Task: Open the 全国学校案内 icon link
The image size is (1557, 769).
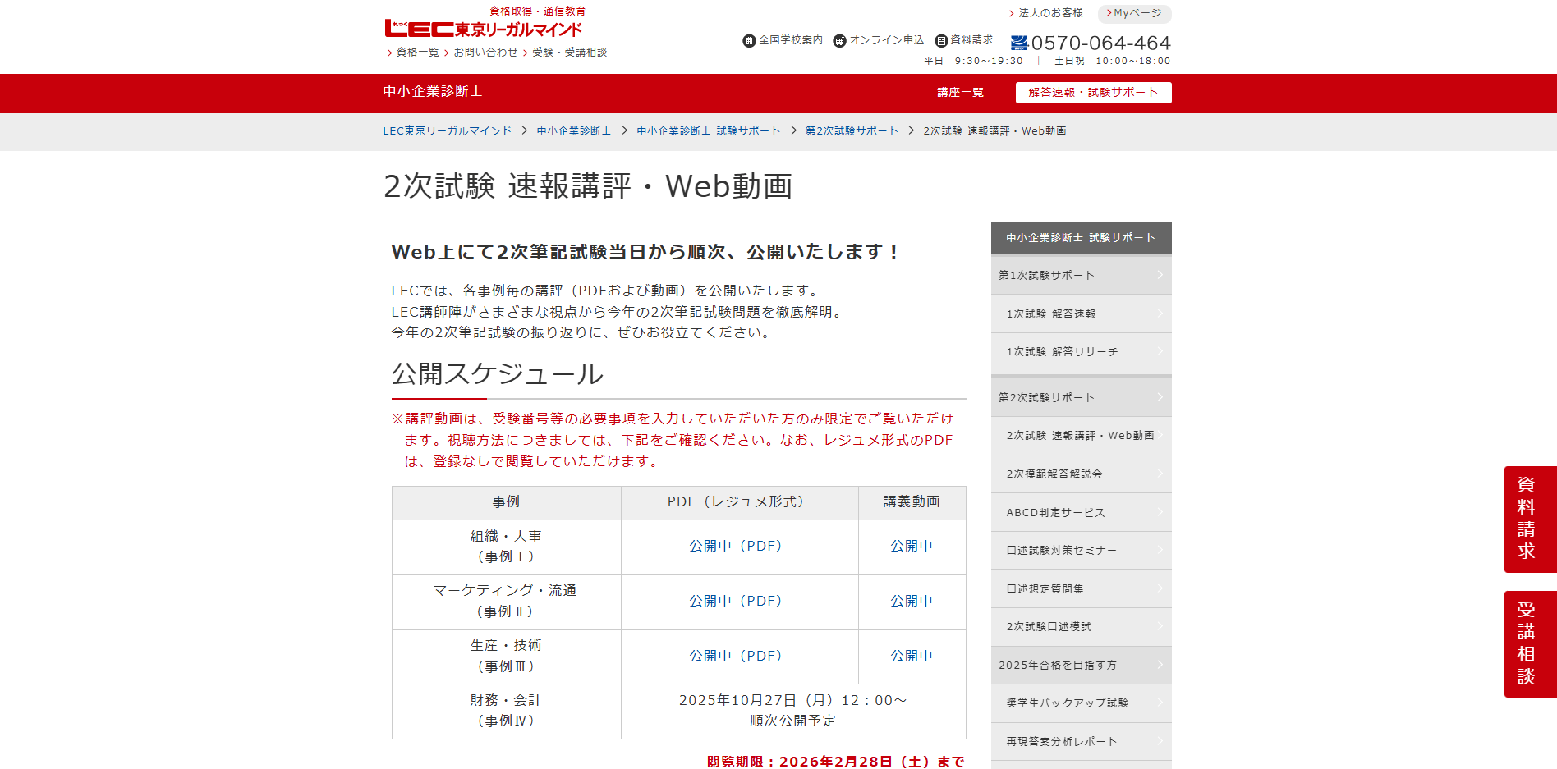Action: coord(749,41)
